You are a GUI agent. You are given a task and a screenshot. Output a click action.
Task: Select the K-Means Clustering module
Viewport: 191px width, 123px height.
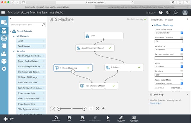73,68
